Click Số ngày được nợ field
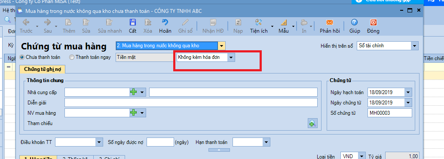The width and height of the screenshot is (444, 159). pyautogui.click(x=160, y=142)
